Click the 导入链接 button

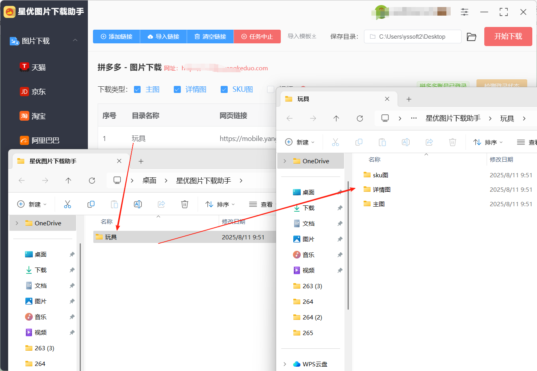tap(163, 36)
